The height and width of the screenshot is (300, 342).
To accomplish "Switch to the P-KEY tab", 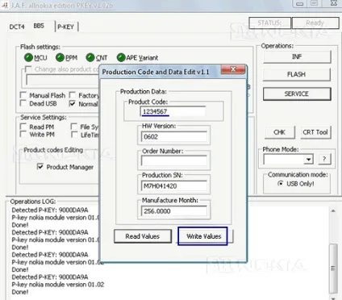I will point(65,27).
